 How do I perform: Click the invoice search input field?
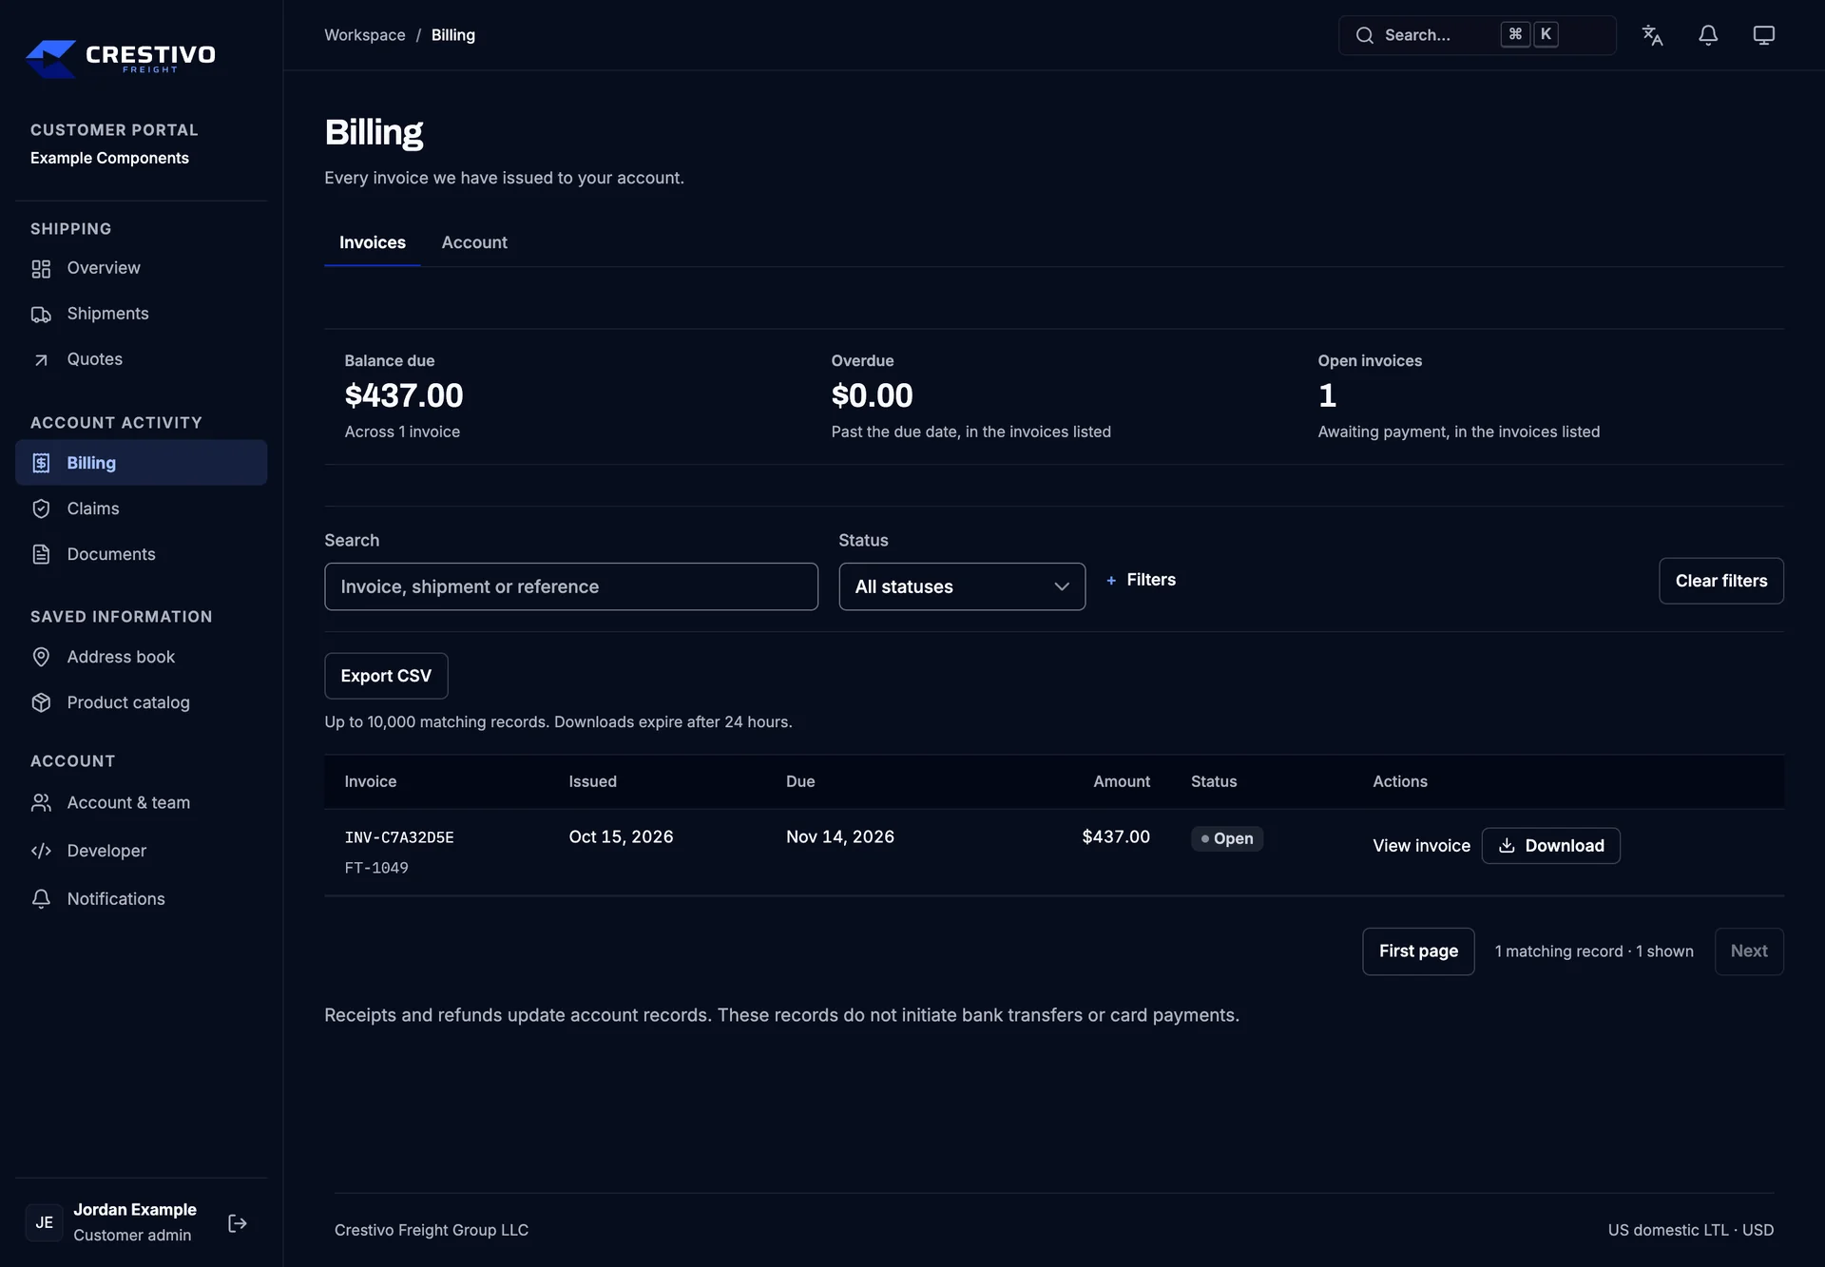[x=571, y=586]
